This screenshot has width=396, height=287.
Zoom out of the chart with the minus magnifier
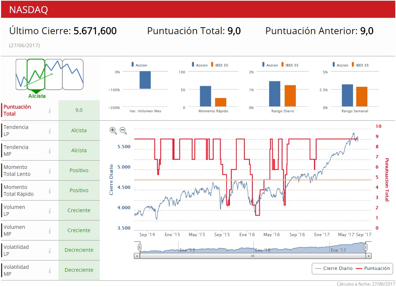click(123, 130)
